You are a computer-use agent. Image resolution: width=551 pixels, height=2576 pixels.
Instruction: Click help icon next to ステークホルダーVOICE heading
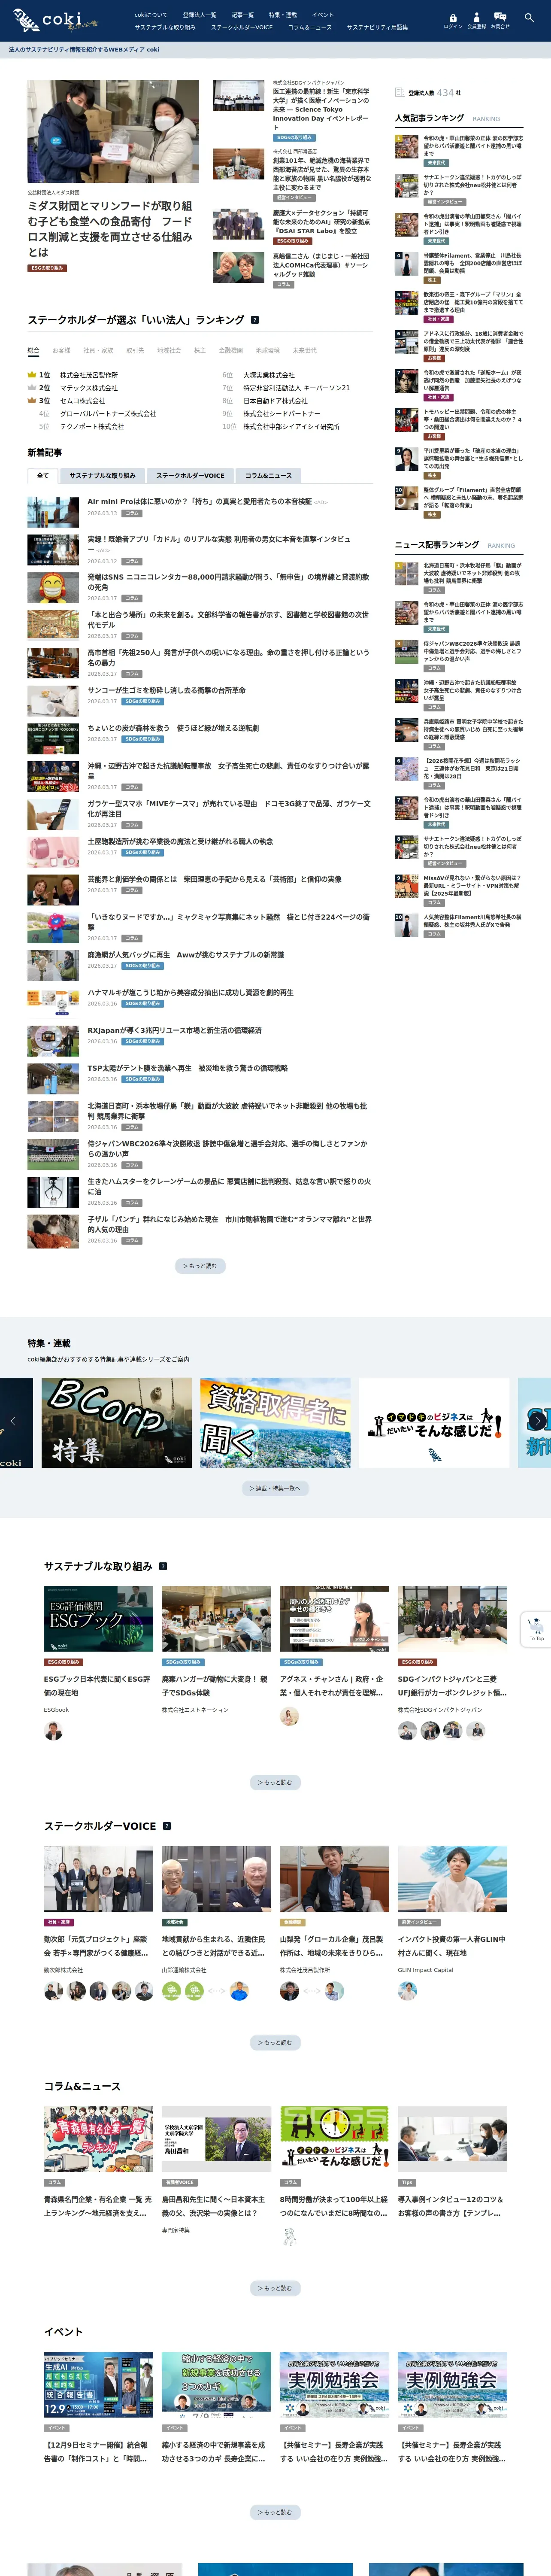point(167,1826)
